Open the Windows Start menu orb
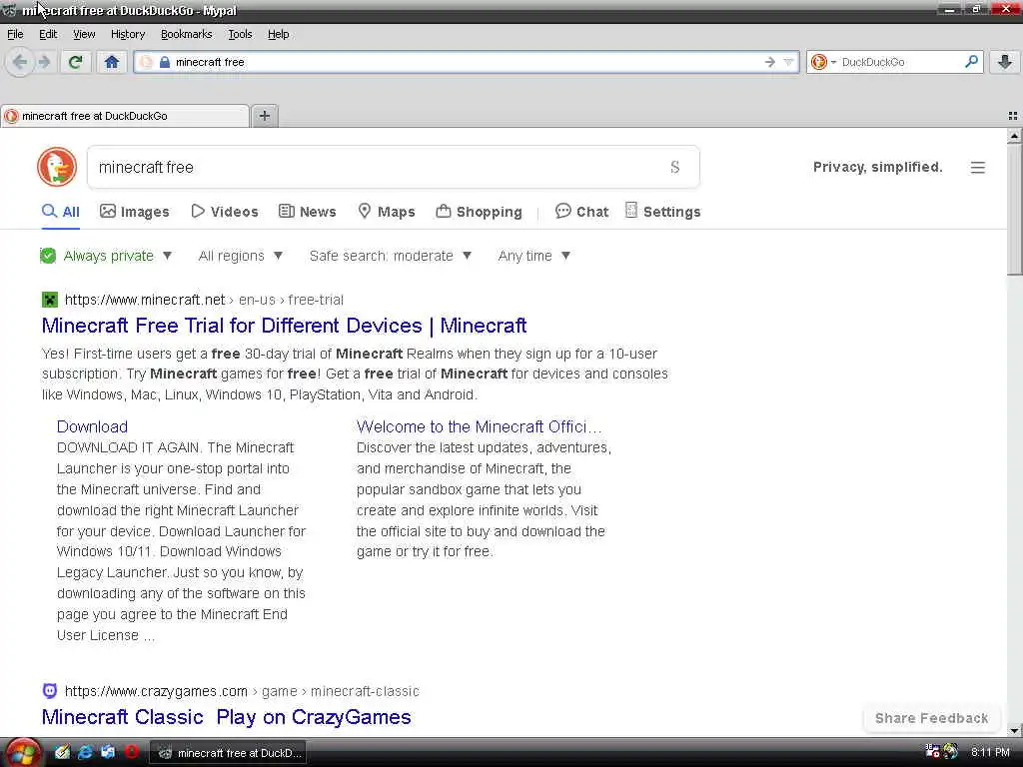The width and height of the screenshot is (1023, 767). 23,753
